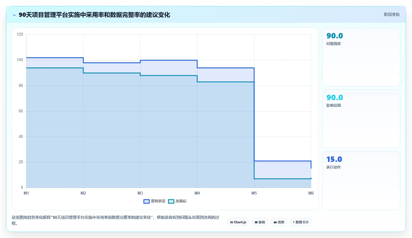The width and height of the screenshot is (412, 238).
Task: Click the 120 y-axis value
Action: [x=20, y=34]
